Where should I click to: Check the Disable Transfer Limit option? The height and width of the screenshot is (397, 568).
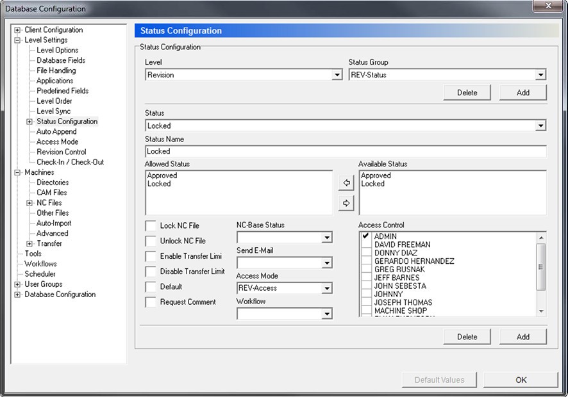tap(150, 271)
